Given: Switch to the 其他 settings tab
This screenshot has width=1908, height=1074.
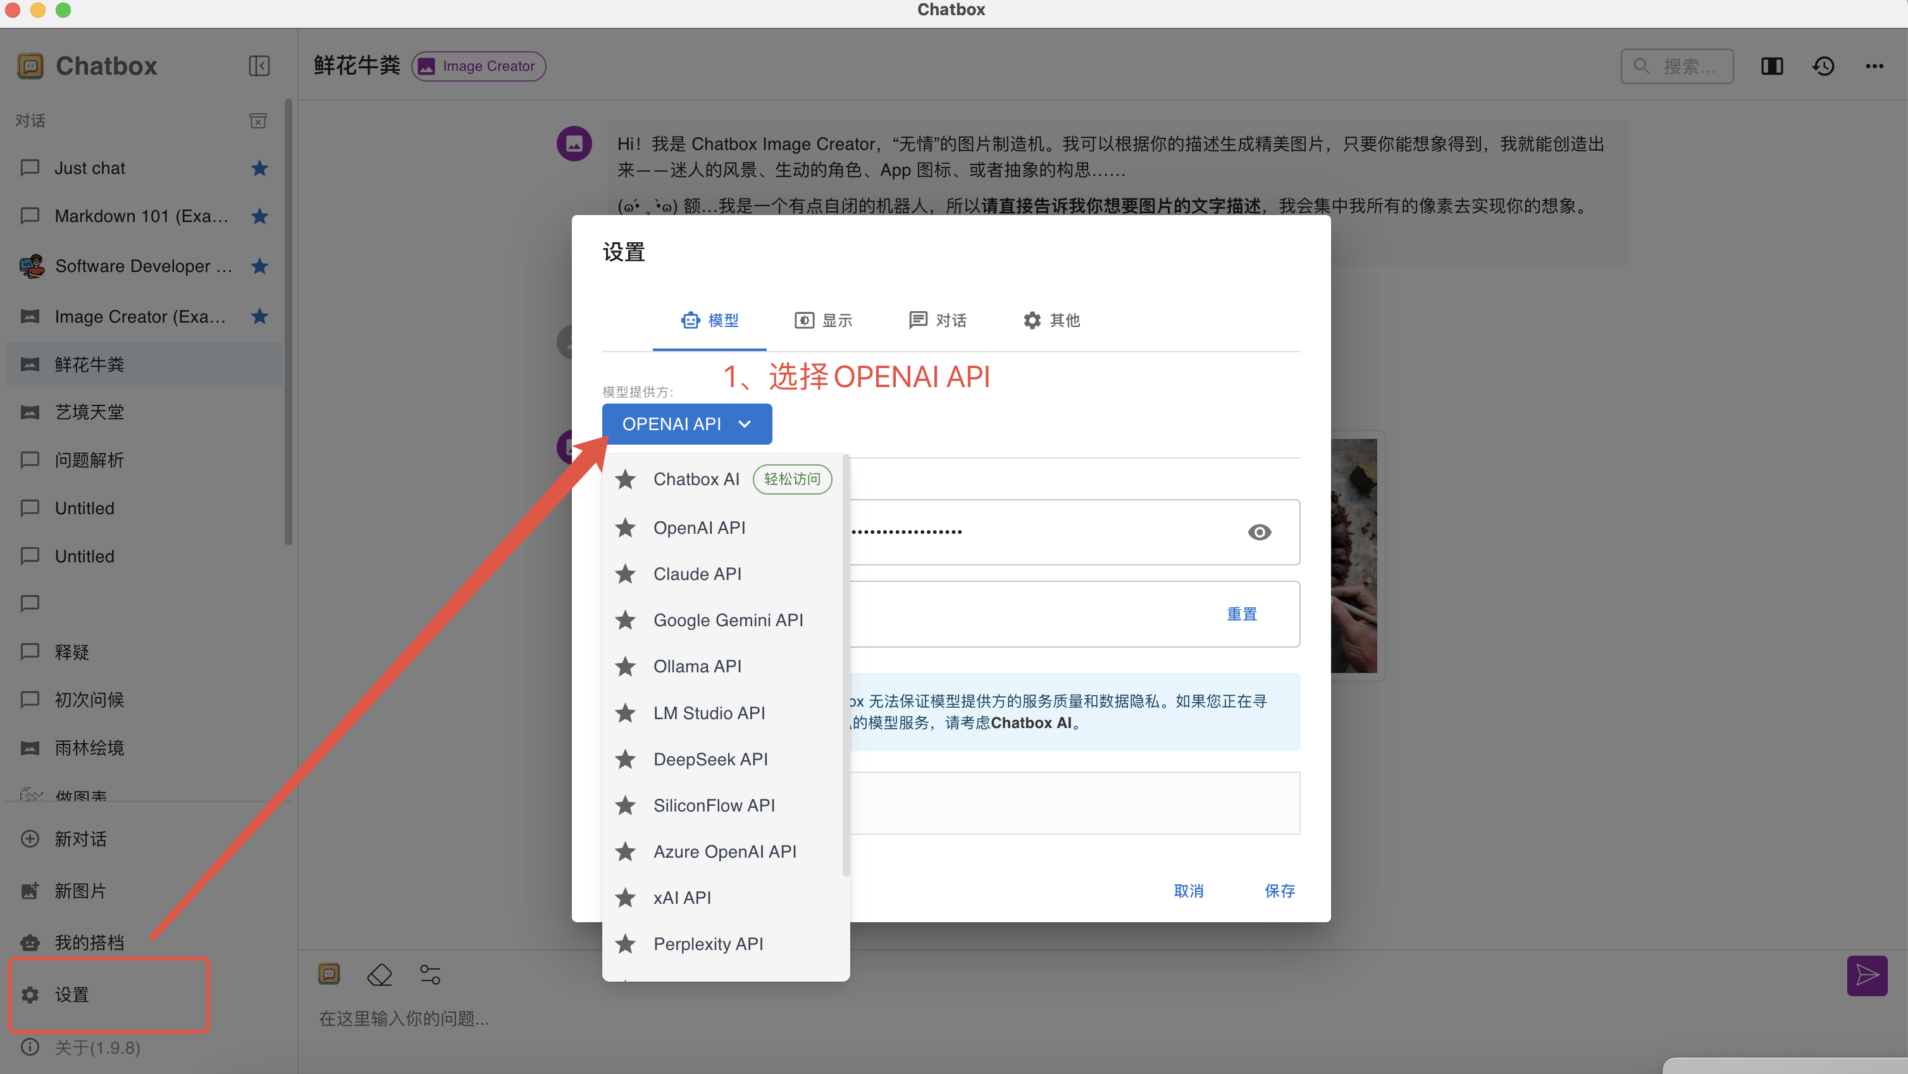Looking at the screenshot, I should click(1052, 320).
